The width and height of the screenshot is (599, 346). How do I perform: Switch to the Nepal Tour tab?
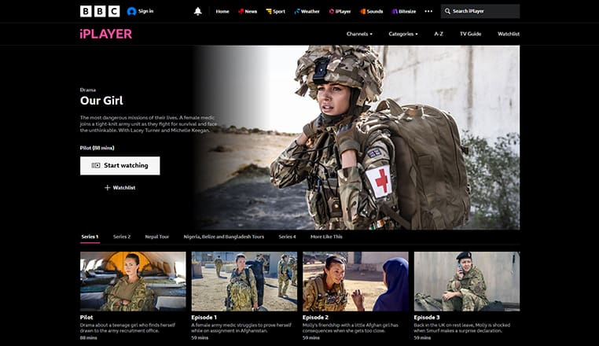pyautogui.click(x=157, y=237)
